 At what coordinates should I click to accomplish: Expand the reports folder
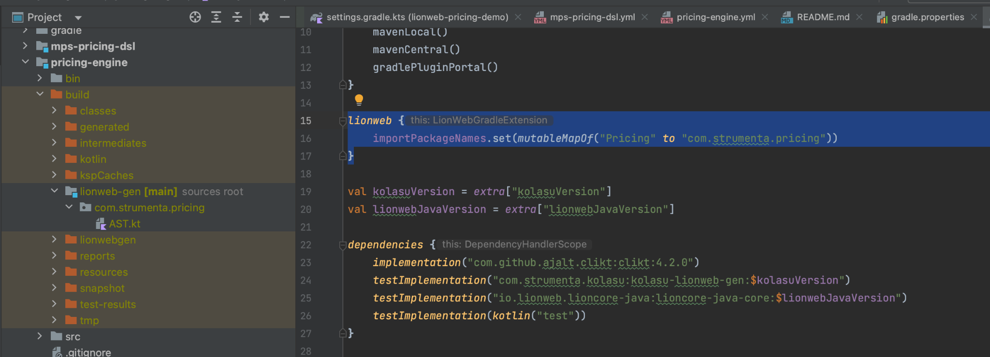pos(54,255)
